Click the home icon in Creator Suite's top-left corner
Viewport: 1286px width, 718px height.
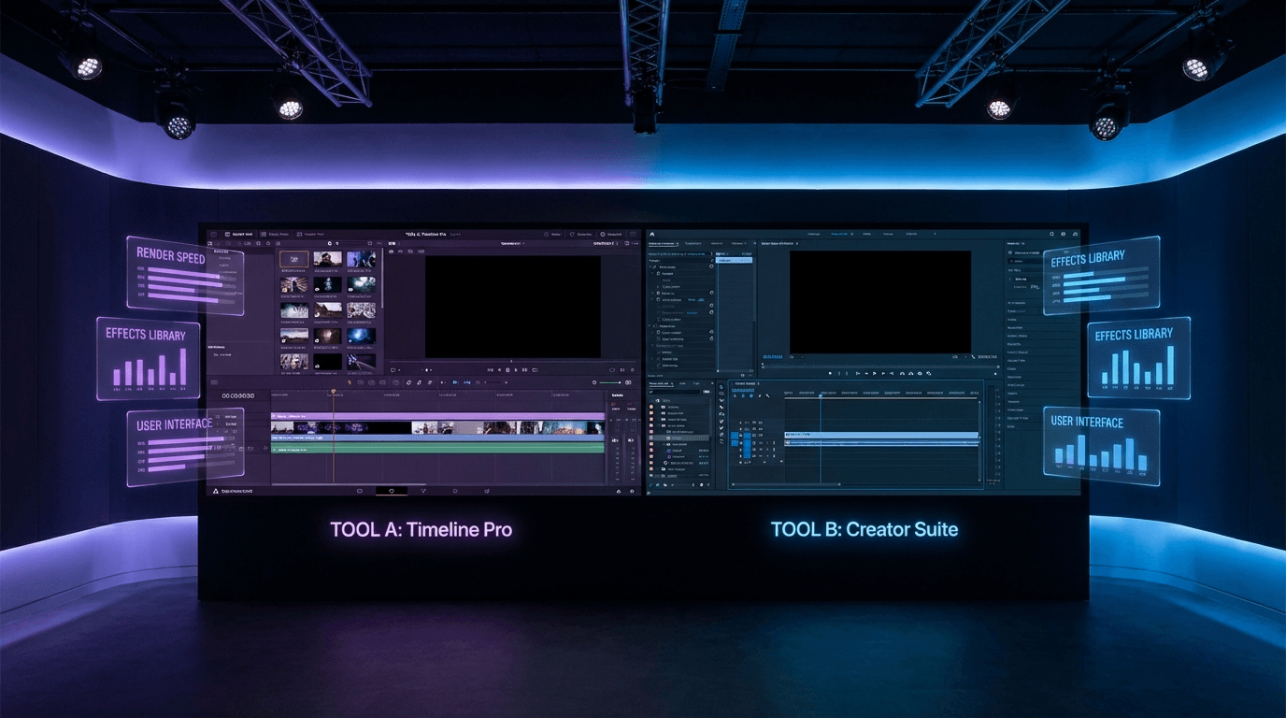[651, 234]
